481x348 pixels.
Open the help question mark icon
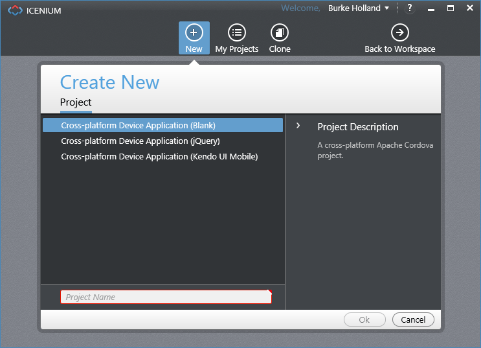tap(410, 8)
